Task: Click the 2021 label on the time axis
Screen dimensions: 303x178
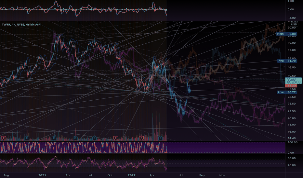Action: click(42, 175)
